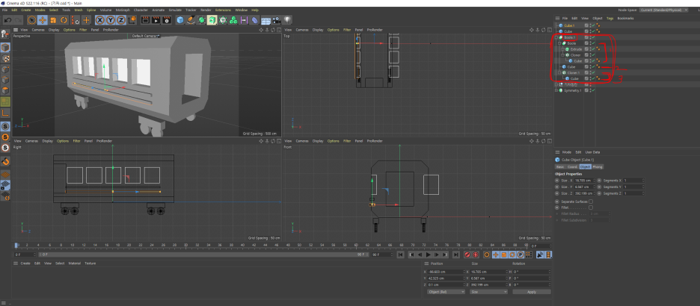Enable the Fillet checkbox
The width and height of the screenshot is (700, 306).
(x=591, y=207)
